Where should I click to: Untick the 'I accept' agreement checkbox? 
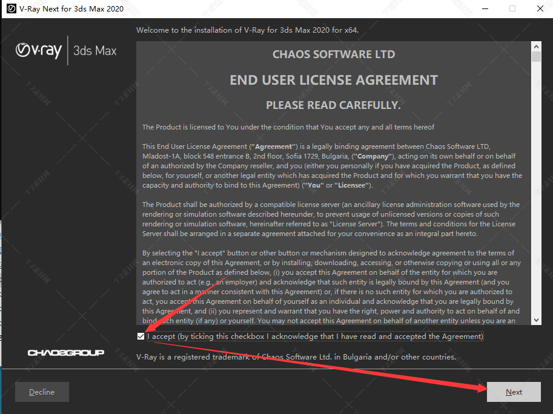pos(141,337)
